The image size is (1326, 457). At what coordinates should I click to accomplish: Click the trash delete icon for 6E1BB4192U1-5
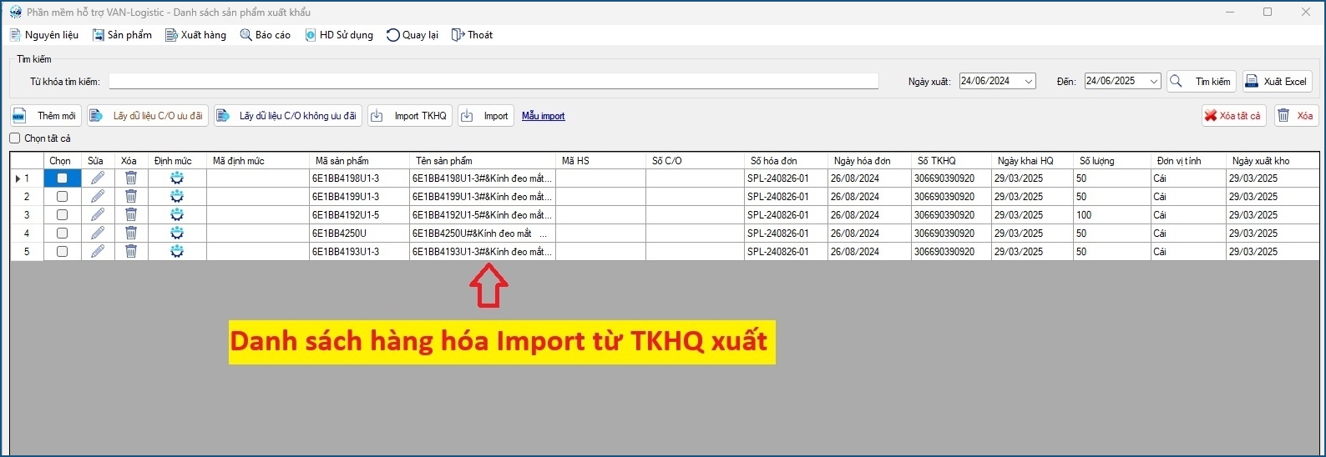[131, 214]
